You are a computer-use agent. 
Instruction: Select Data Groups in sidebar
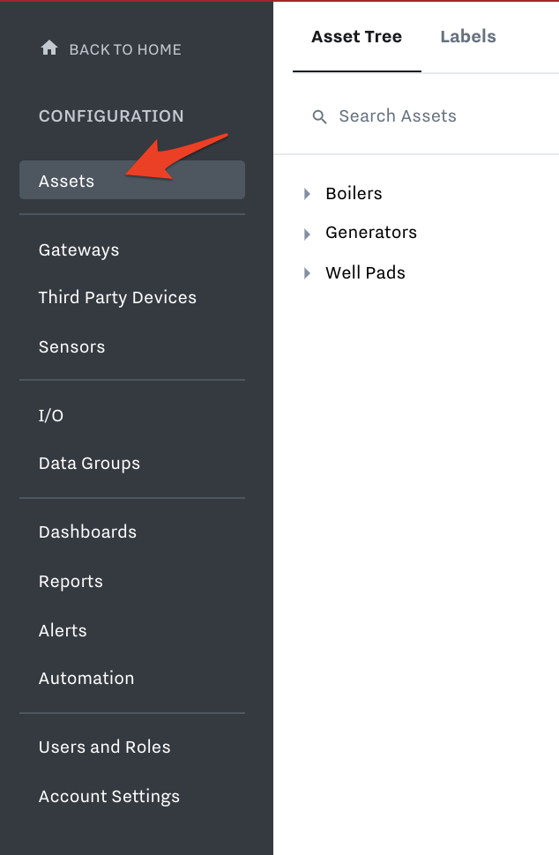89,464
